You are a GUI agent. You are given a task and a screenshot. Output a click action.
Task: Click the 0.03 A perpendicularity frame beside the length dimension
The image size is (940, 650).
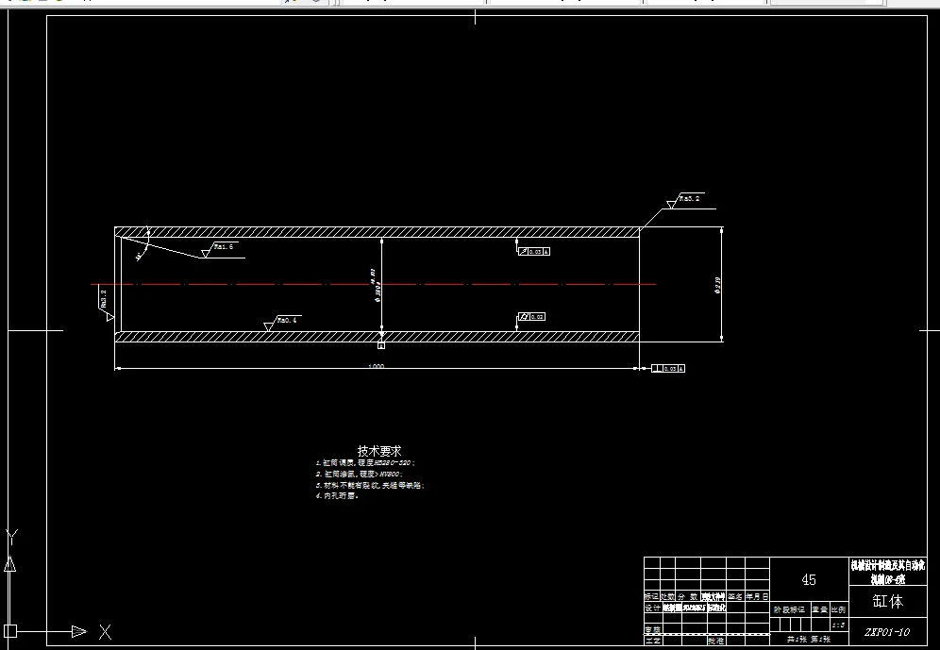tap(668, 369)
